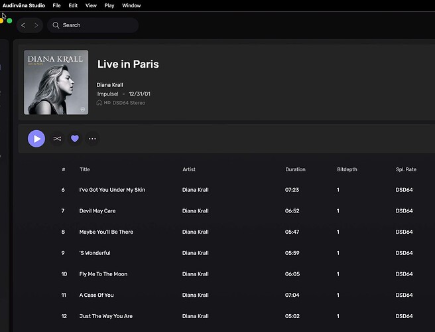
Task: Toggle the purple heart favorite icon
Action: (75, 139)
